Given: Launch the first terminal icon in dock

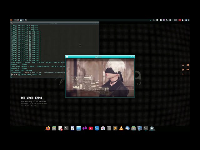Looking at the screenshot, I should 66,128.
